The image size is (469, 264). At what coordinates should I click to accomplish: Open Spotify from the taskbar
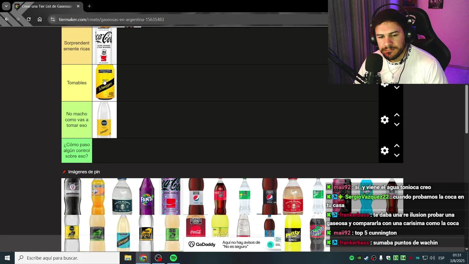pyautogui.click(x=173, y=258)
